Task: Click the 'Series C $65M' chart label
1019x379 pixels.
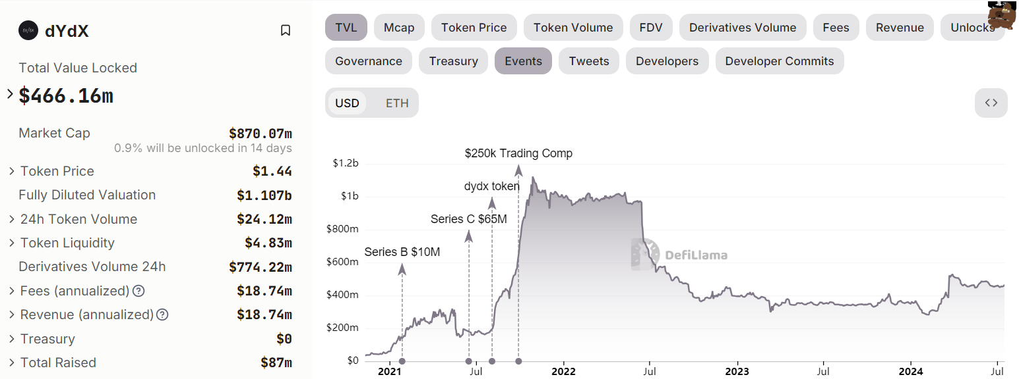Action: (x=469, y=219)
